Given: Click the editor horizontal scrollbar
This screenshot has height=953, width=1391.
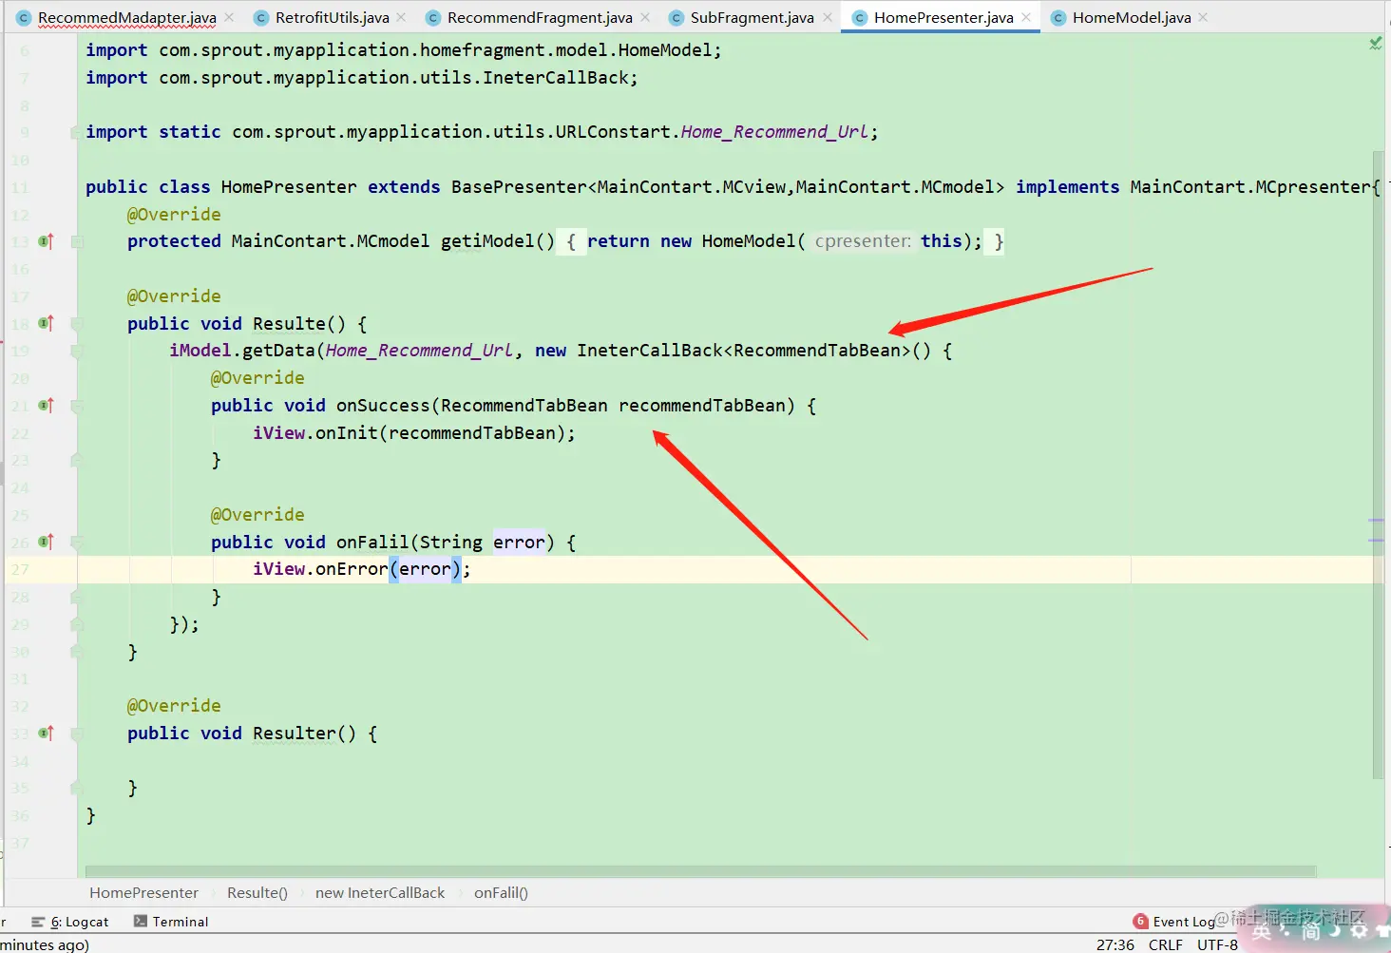Looking at the screenshot, I should (700, 871).
